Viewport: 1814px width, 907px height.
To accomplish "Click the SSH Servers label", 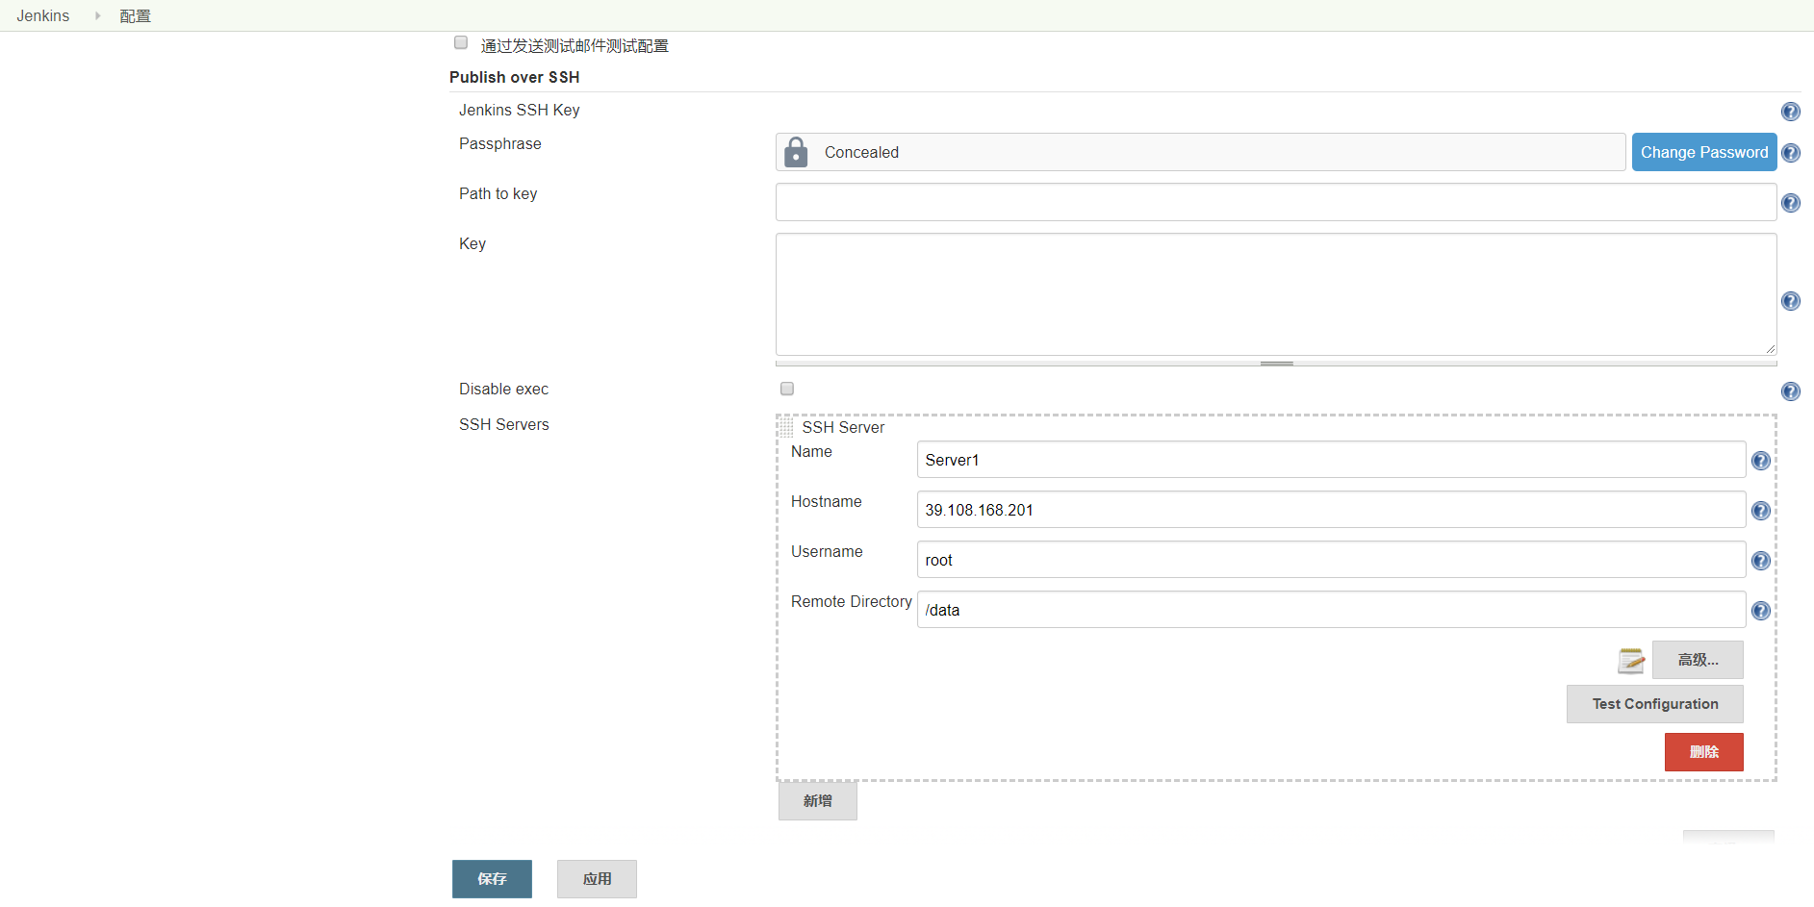I will point(504,424).
